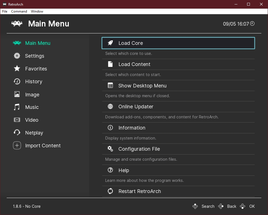Image resolution: width=268 pixels, height=215 pixels.
Task: Click the info circle Information icon
Action: pyautogui.click(x=110, y=128)
